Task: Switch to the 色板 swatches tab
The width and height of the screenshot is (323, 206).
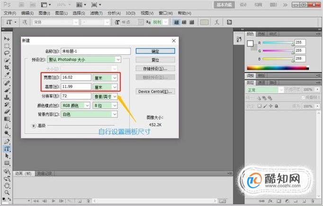Action: (x=261, y=34)
